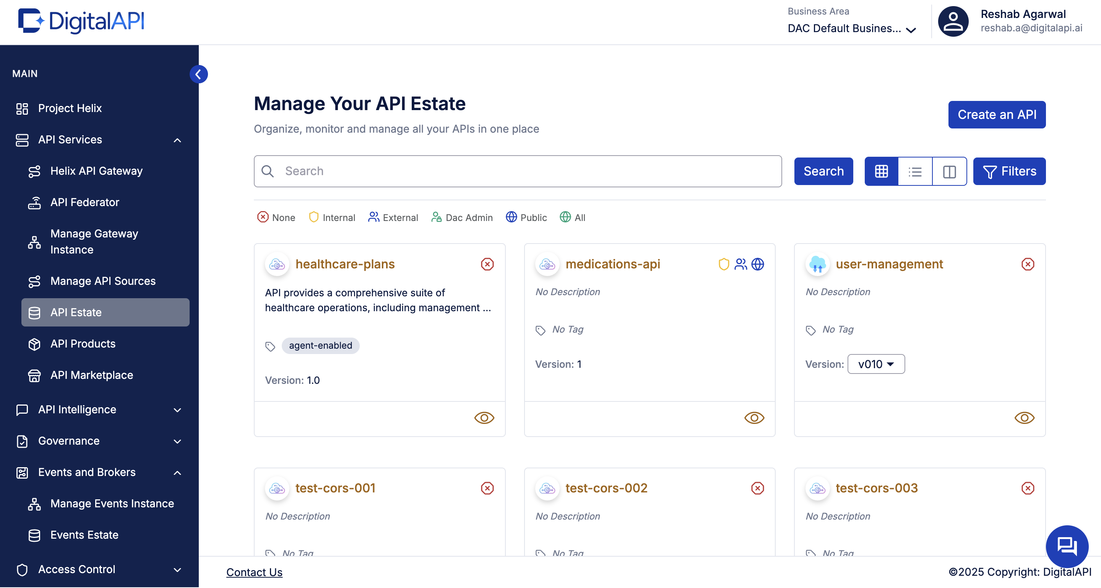
Task: Open the Business Area dropdown
Action: 851,29
